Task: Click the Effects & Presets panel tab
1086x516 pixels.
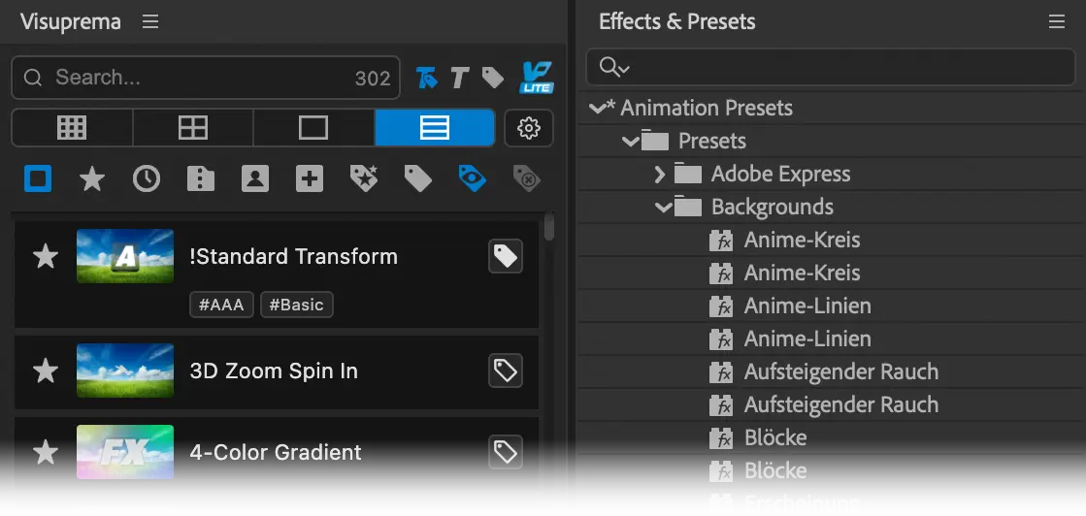Action: point(676,21)
